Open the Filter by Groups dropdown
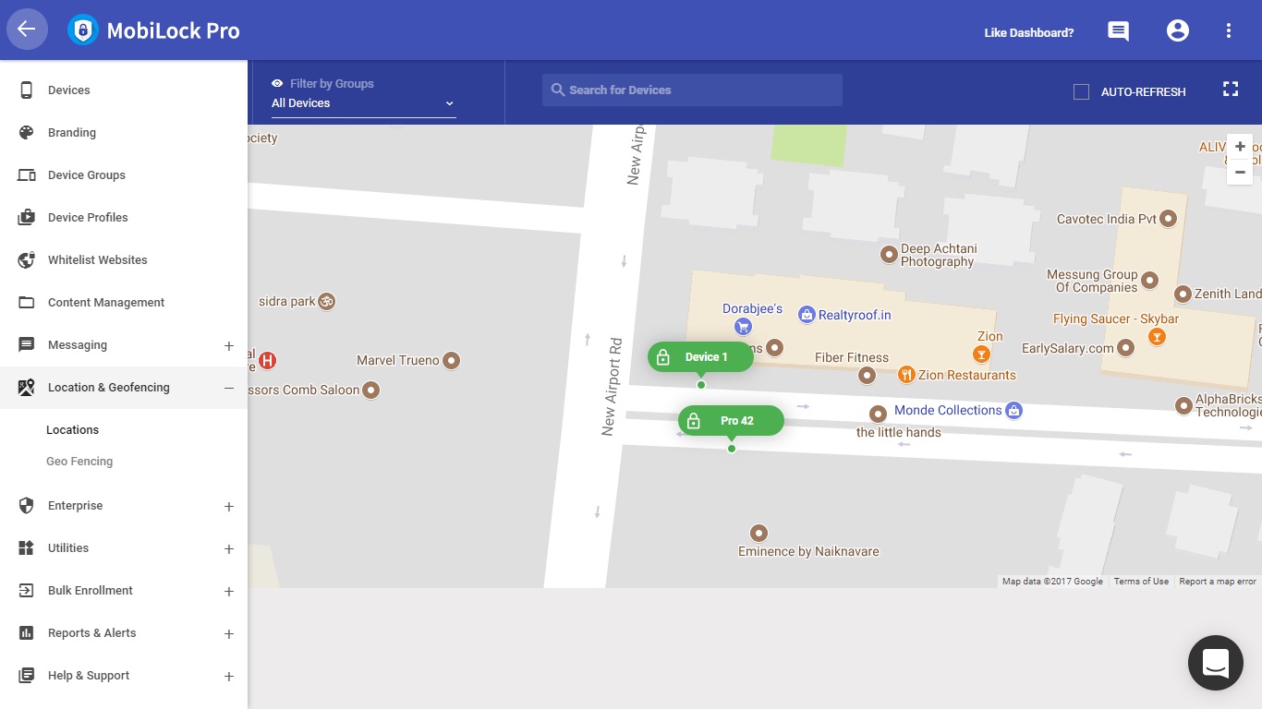 click(363, 103)
